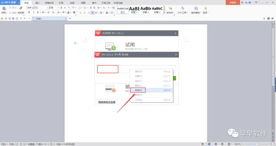The image size is (276, 146).
Task: Expand the borders dropdown arrow
Action: (x=114, y=13)
